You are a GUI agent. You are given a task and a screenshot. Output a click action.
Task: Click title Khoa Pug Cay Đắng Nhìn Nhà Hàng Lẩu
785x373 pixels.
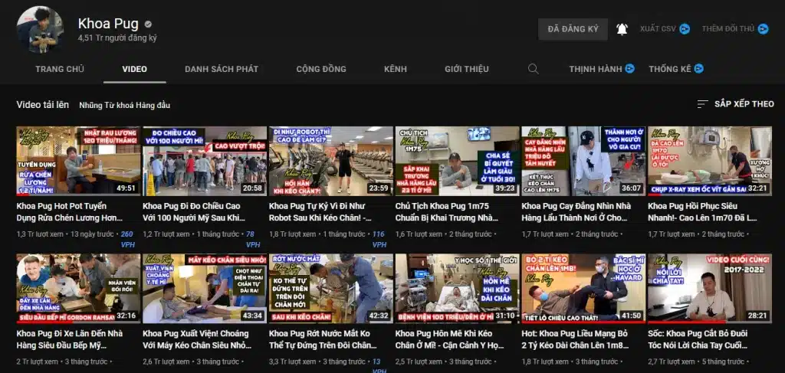point(576,212)
